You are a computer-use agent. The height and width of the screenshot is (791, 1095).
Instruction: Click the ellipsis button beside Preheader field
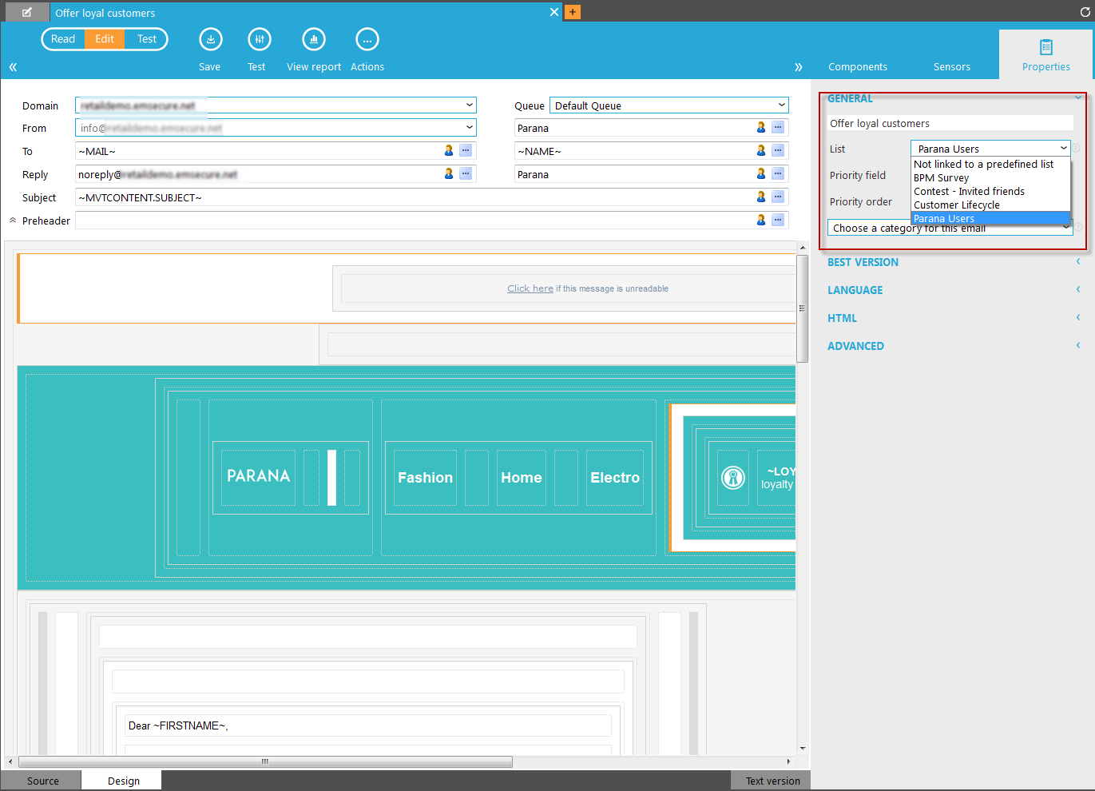point(778,220)
